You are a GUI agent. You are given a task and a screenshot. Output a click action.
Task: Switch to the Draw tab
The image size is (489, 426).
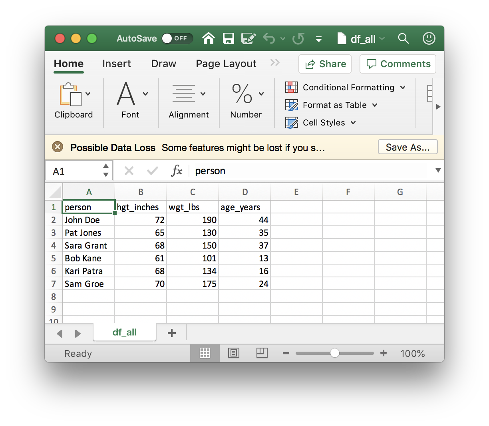[163, 64]
